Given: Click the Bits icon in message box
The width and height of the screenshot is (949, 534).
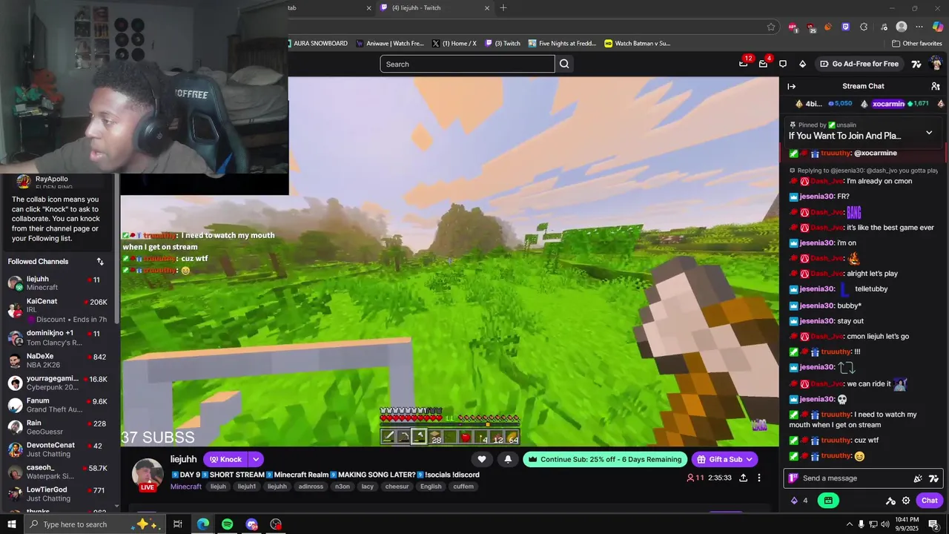Looking at the screenshot, I should point(918,478).
